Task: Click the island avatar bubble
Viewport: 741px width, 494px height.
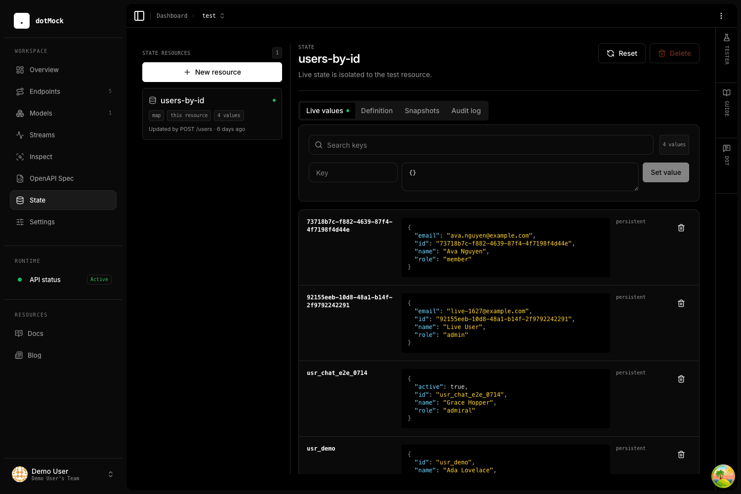Action: pos(723,476)
